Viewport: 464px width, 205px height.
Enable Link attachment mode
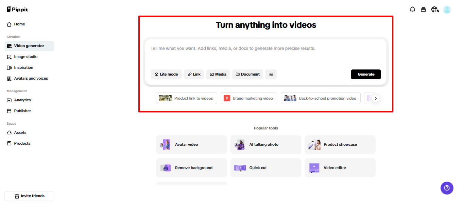(194, 74)
